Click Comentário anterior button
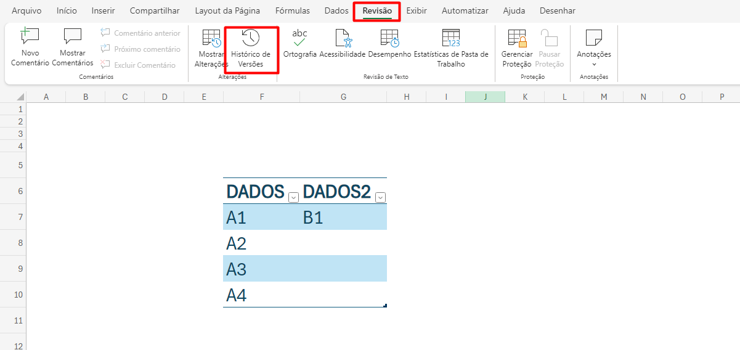 140,33
